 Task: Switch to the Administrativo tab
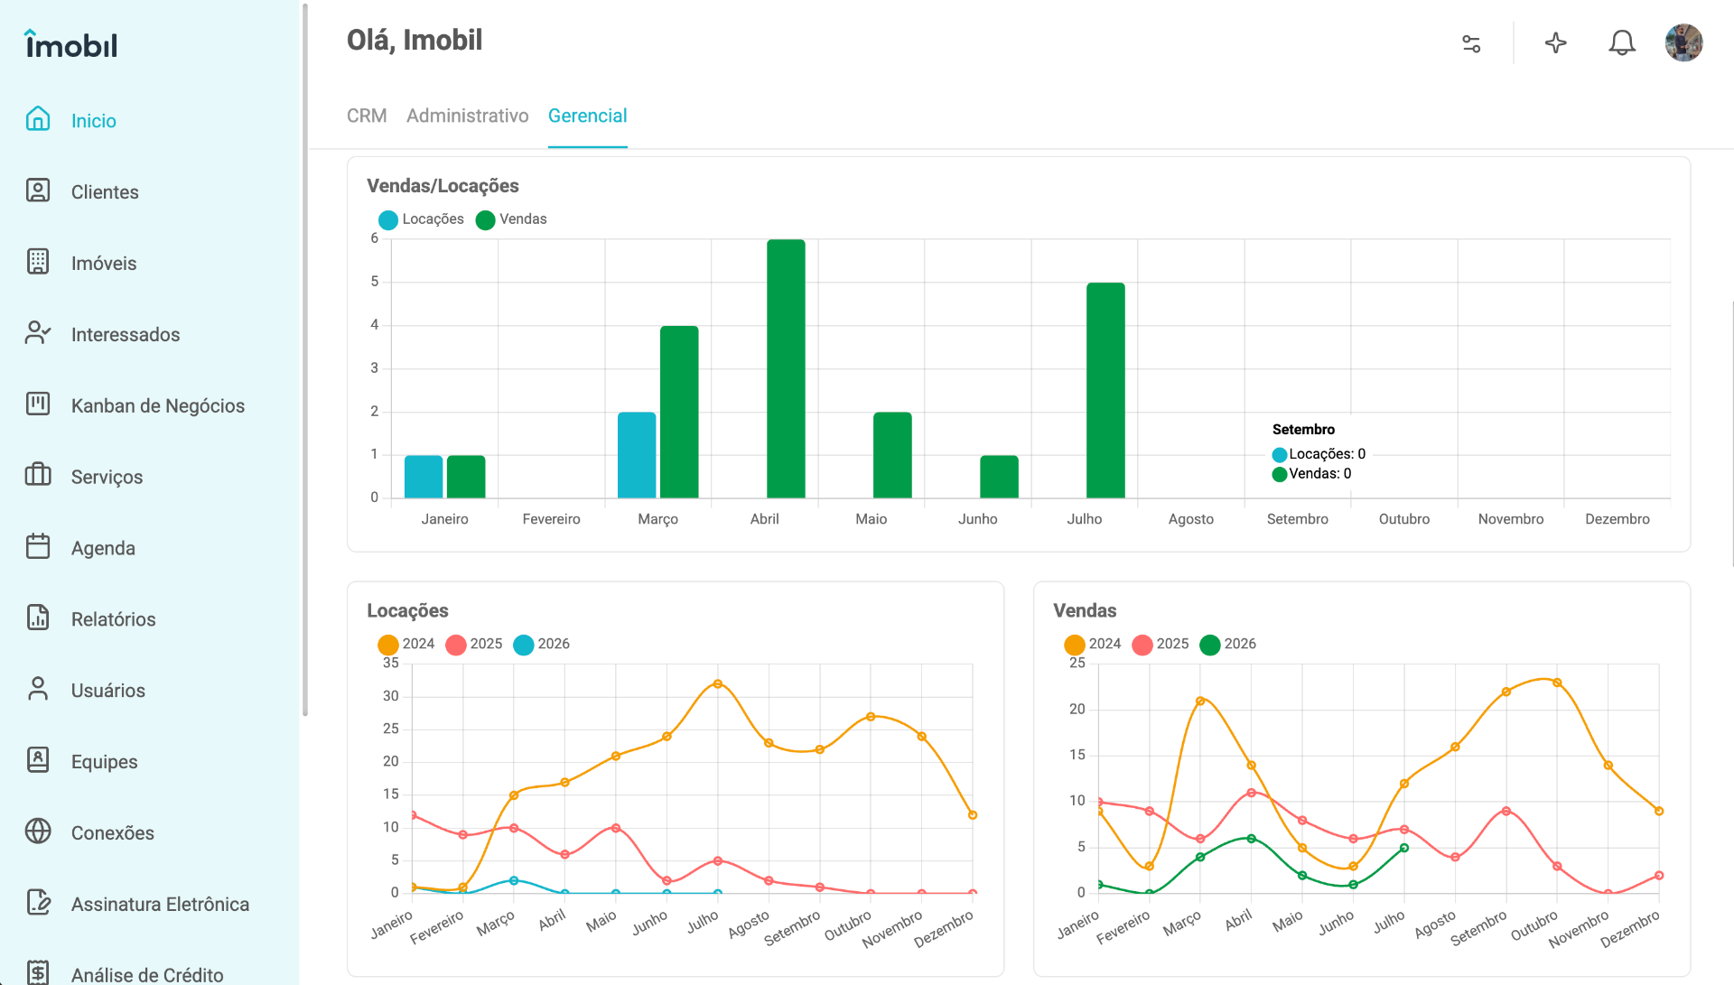(x=467, y=116)
